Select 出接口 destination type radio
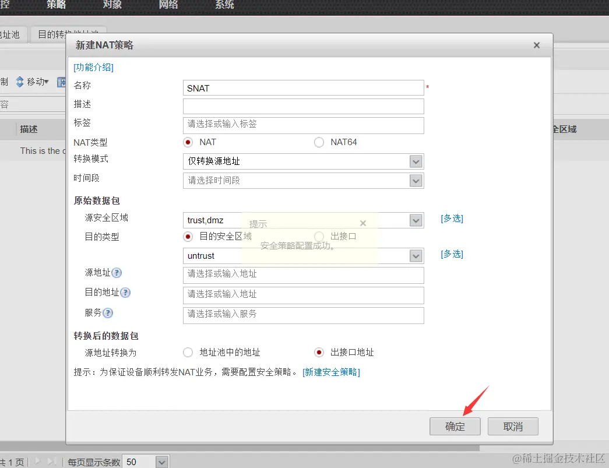This screenshot has width=609, height=468. [319, 236]
